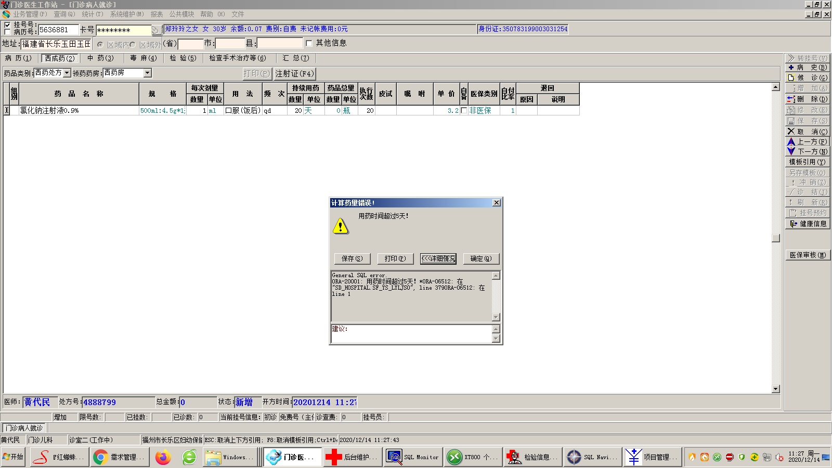Open 健康信息 health info
This screenshot has width=832, height=468.
tap(807, 224)
